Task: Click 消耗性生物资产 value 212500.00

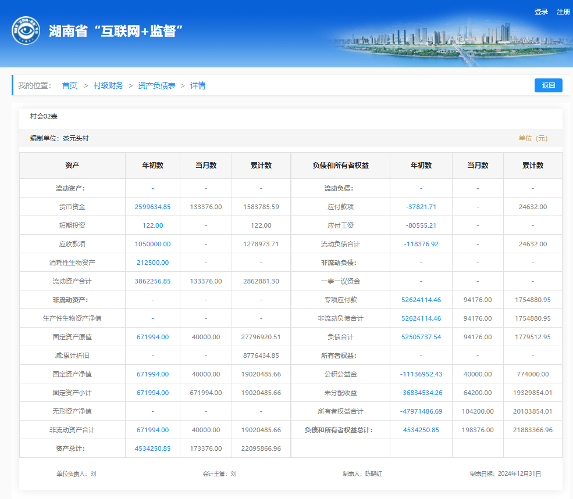Action: click(x=153, y=263)
